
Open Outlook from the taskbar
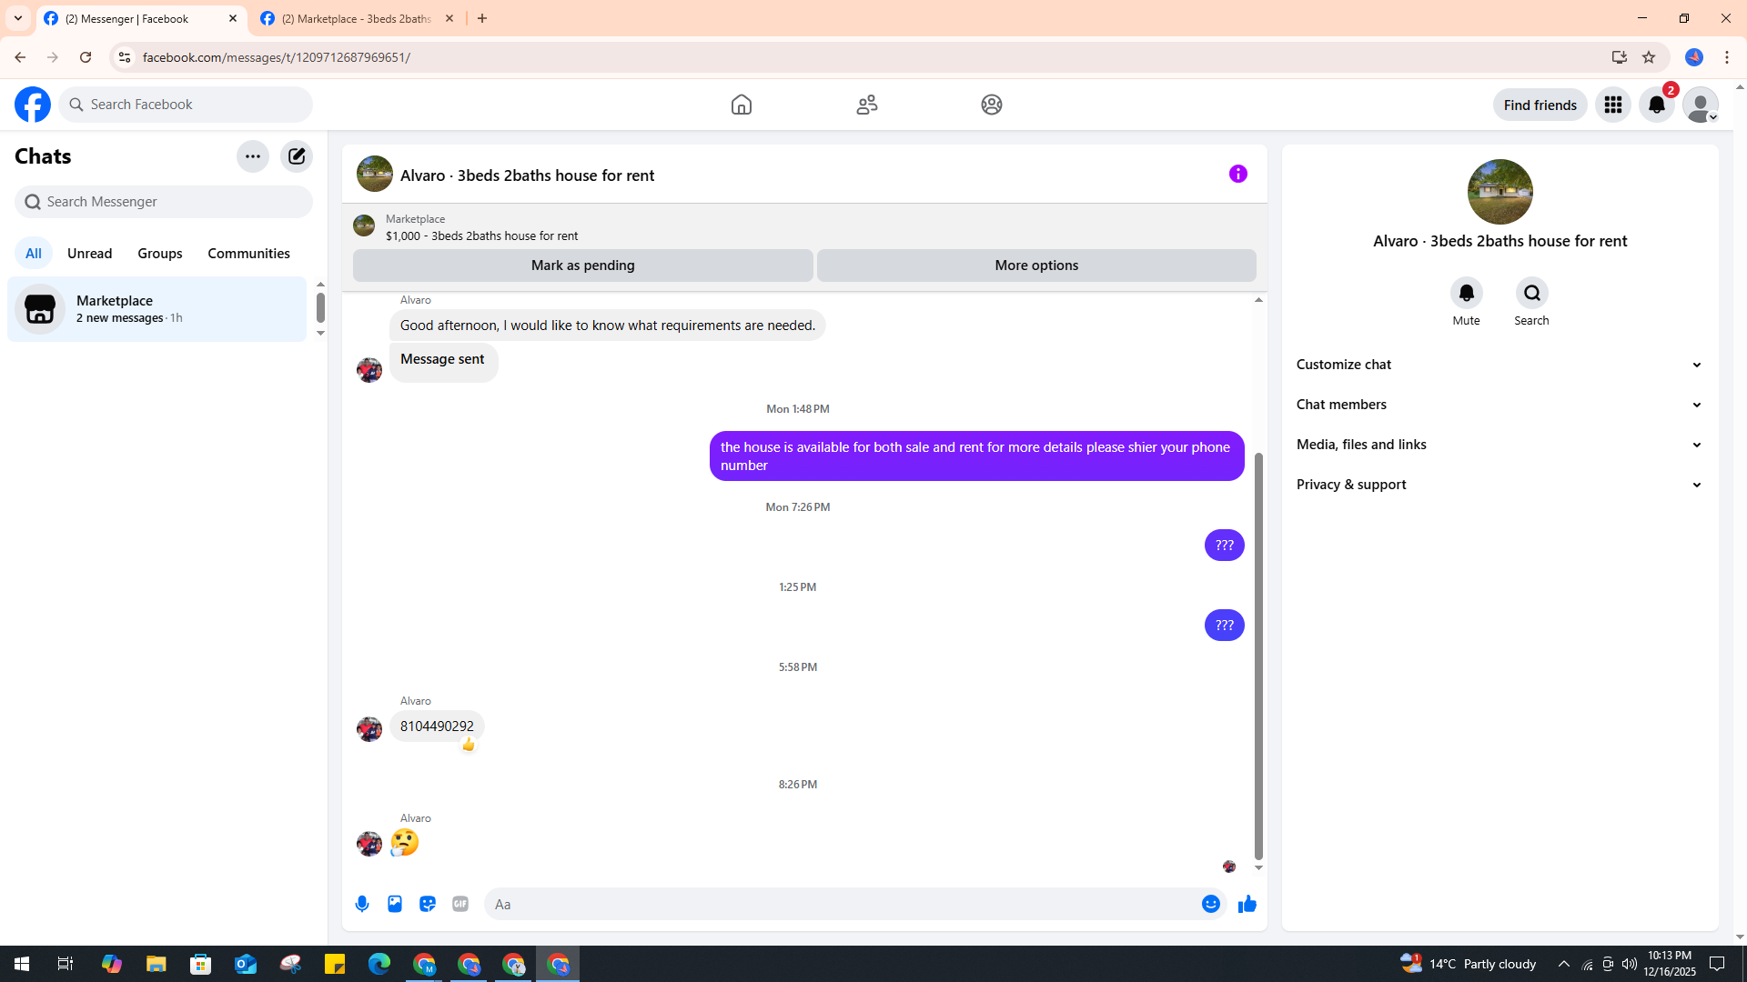(246, 964)
